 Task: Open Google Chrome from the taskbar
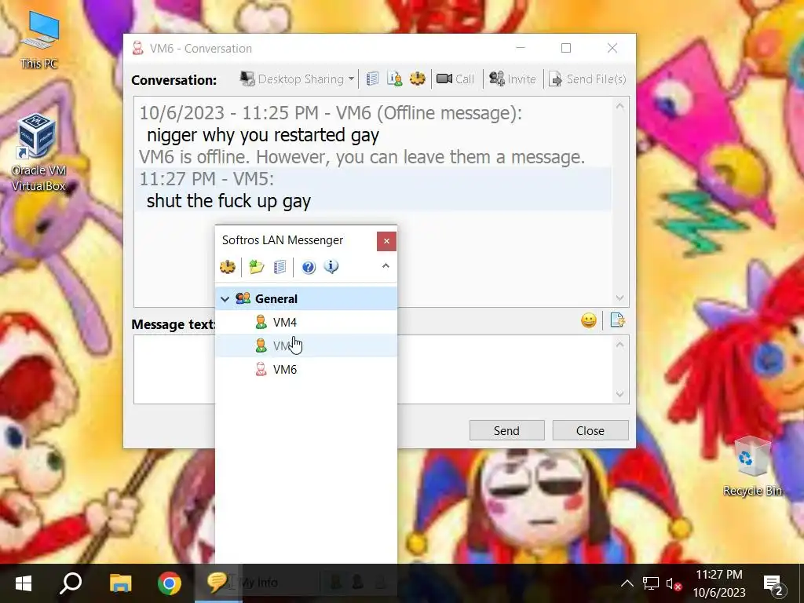coord(170,583)
